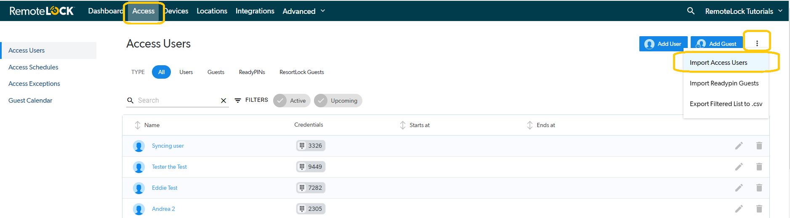Open the FILTERS icon
Viewport: 790px width, 218px height.
238,100
